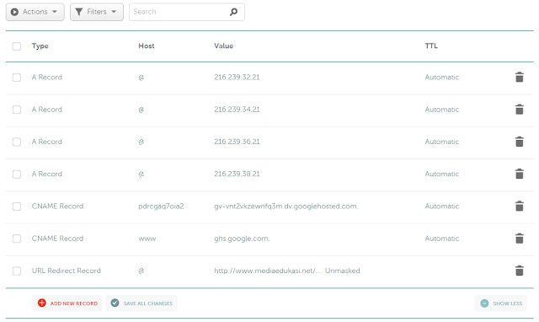
Task: Click the http://www.mediaedukasi.net/... redirect value
Action: coord(268,271)
